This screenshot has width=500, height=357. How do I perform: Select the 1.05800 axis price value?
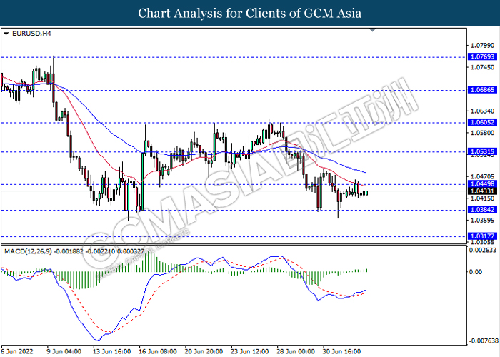(482, 133)
